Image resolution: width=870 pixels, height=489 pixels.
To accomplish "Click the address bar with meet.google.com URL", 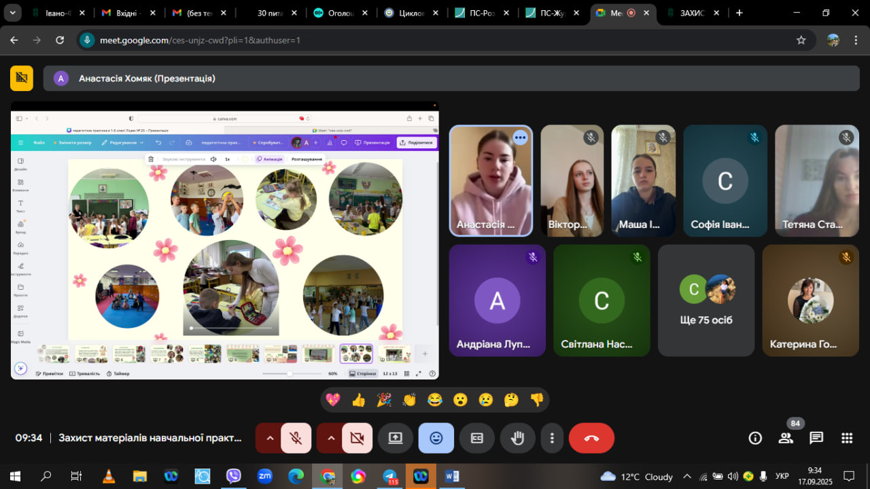I will (x=435, y=40).
